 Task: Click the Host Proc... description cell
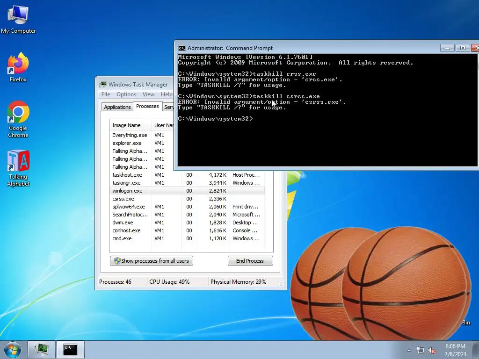click(246, 175)
